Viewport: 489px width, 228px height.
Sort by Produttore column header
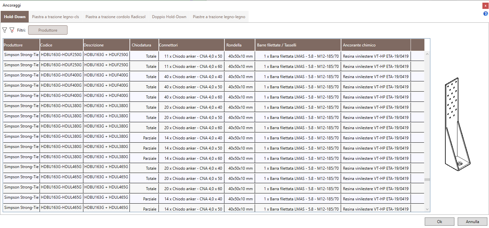tap(21, 45)
